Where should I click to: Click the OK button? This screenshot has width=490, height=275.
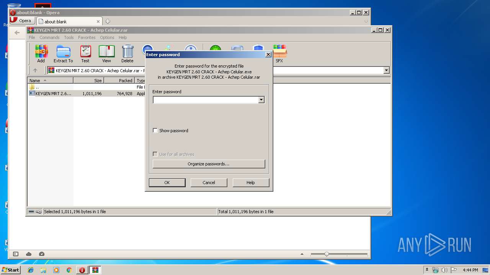[x=167, y=183]
